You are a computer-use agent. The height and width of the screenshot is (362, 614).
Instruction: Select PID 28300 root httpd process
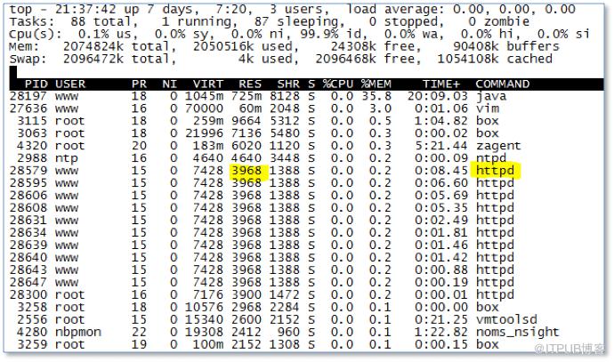tap(306, 294)
